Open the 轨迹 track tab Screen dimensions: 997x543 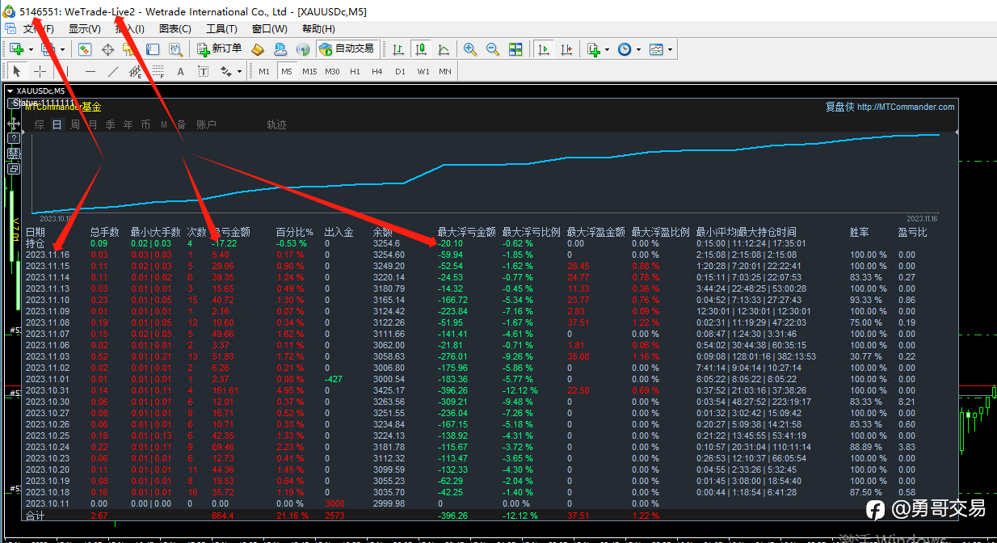276,124
